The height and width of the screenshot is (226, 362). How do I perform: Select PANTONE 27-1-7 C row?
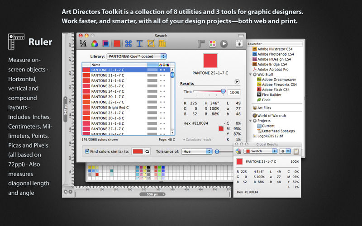126,129
